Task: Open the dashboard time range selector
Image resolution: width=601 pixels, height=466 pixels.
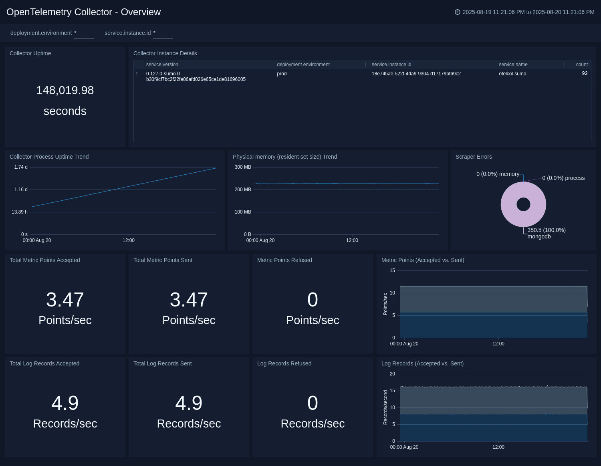Action: coord(528,12)
